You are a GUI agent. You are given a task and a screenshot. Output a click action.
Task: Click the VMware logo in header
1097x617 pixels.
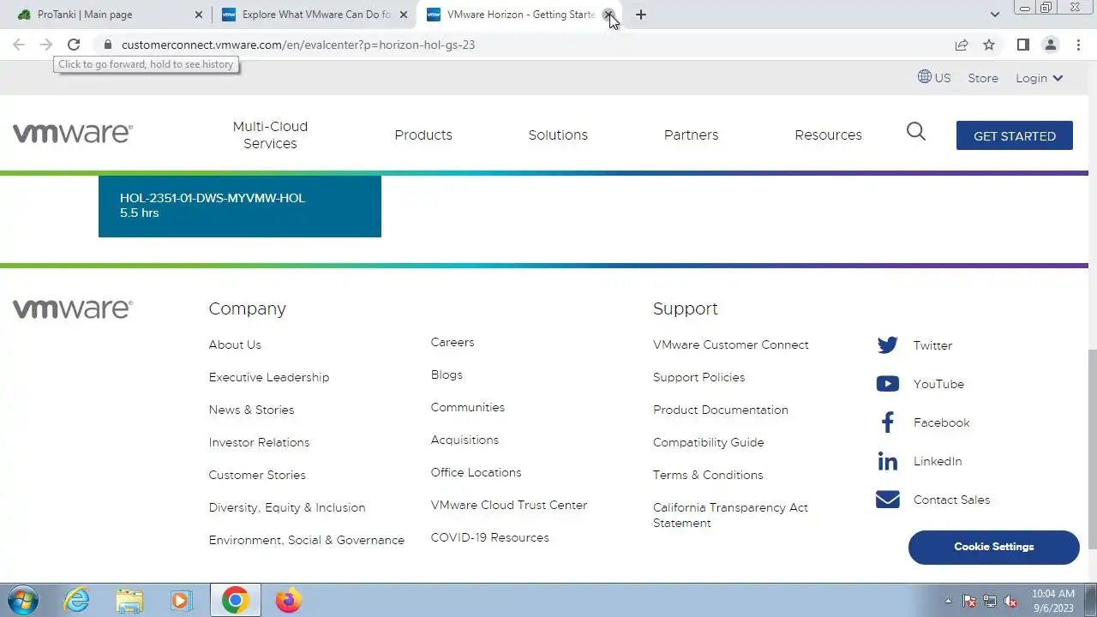tap(73, 133)
